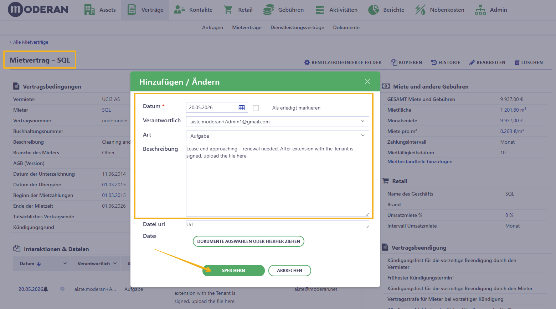This screenshot has width=556, height=309.
Task: Open the Verträge menu
Action: (x=145, y=10)
